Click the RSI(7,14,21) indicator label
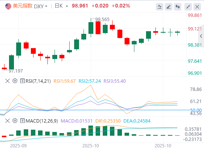The image size is (204, 150). pyautogui.click(x=38, y=81)
